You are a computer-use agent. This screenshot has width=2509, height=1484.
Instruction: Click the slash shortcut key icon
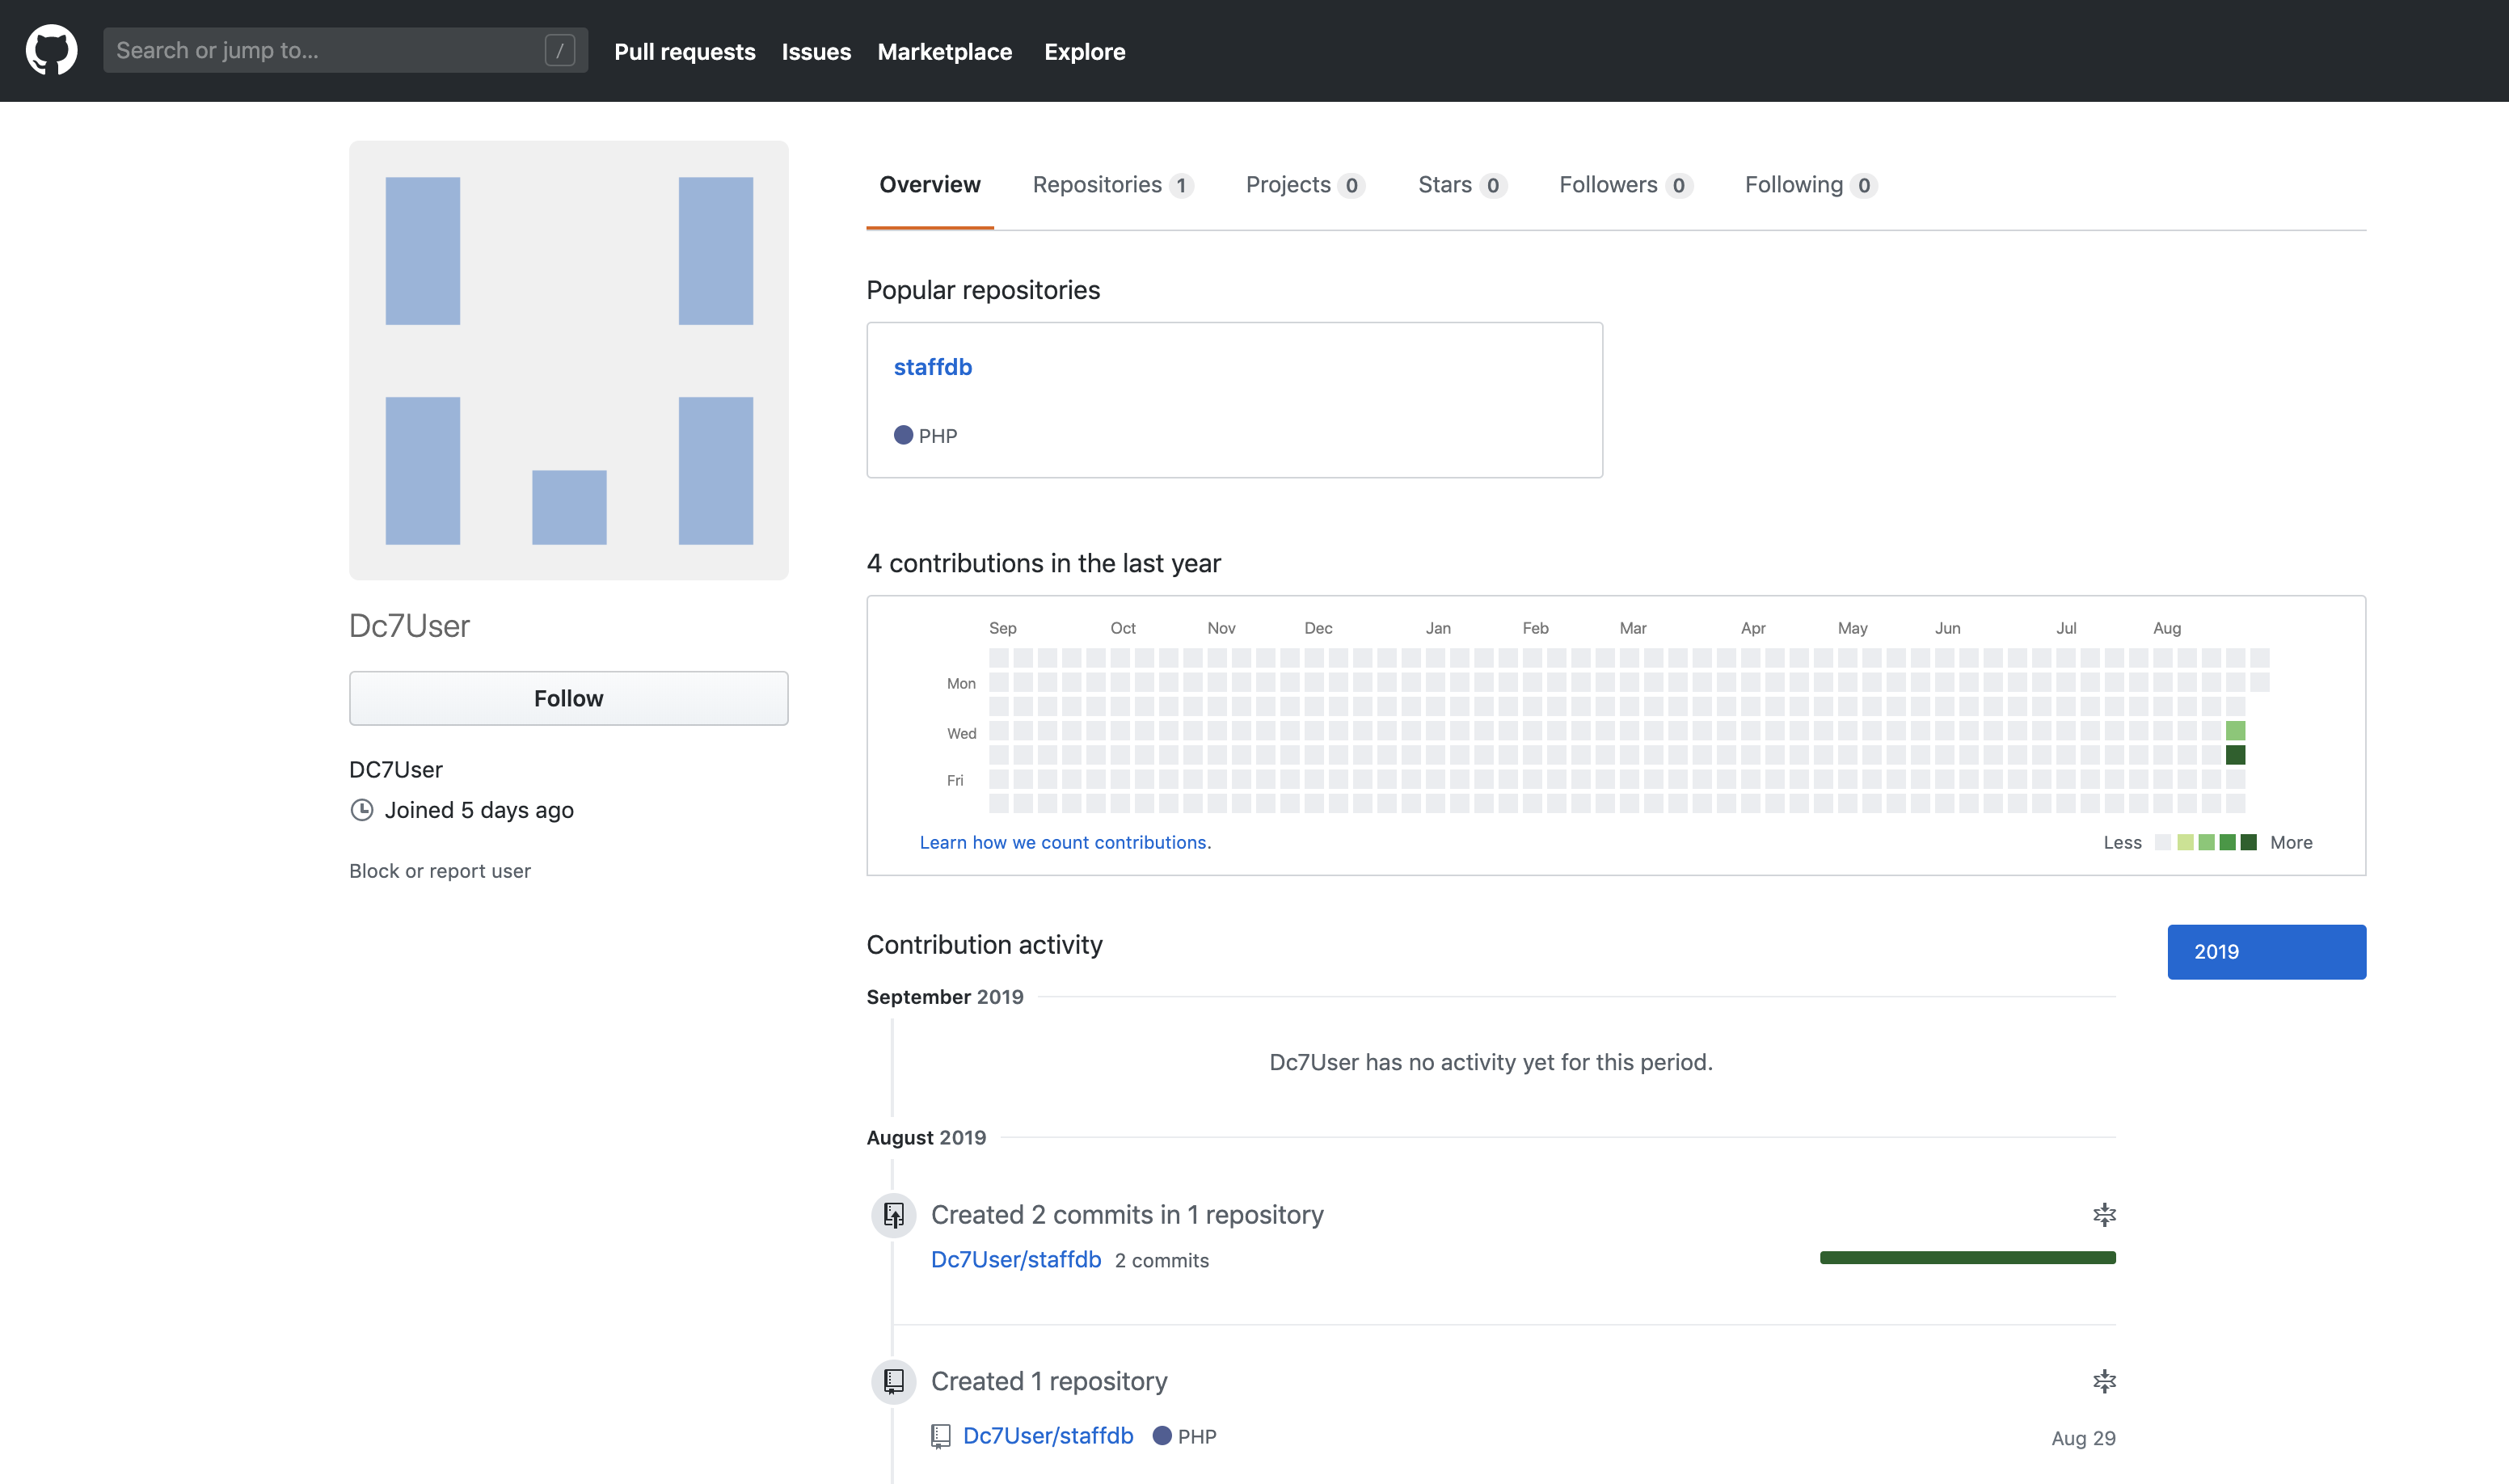point(560,50)
